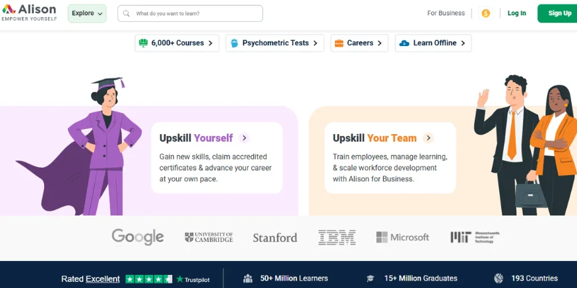Click the Stanford logo
The image size is (577, 288).
pos(275,238)
